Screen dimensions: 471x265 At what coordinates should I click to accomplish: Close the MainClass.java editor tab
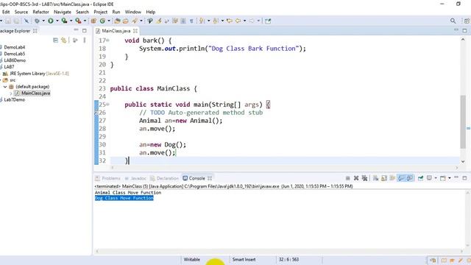point(135,31)
